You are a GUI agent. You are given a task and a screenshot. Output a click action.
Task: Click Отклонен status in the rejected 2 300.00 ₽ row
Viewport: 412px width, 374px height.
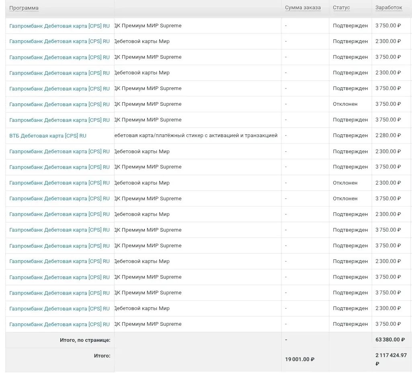[345, 183]
